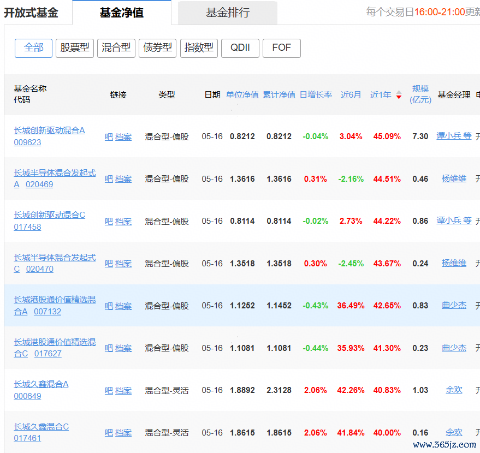Screen dimensions: 480x453
Task: Open 吧 link for 长城创新驱动混合A
Action: tap(109, 137)
